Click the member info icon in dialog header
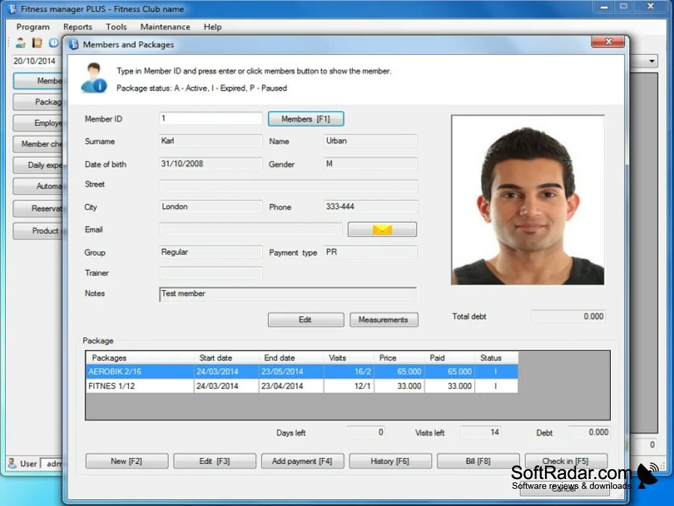This screenshot has width=674, height=506. [x=93, y=78]
